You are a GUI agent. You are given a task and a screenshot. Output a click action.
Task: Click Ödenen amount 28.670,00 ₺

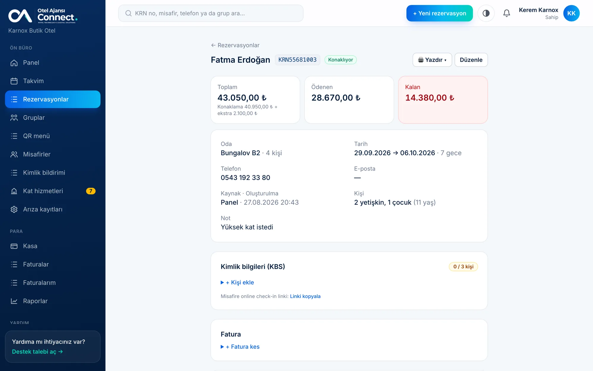pyautogui.click(x=336, y=98)
